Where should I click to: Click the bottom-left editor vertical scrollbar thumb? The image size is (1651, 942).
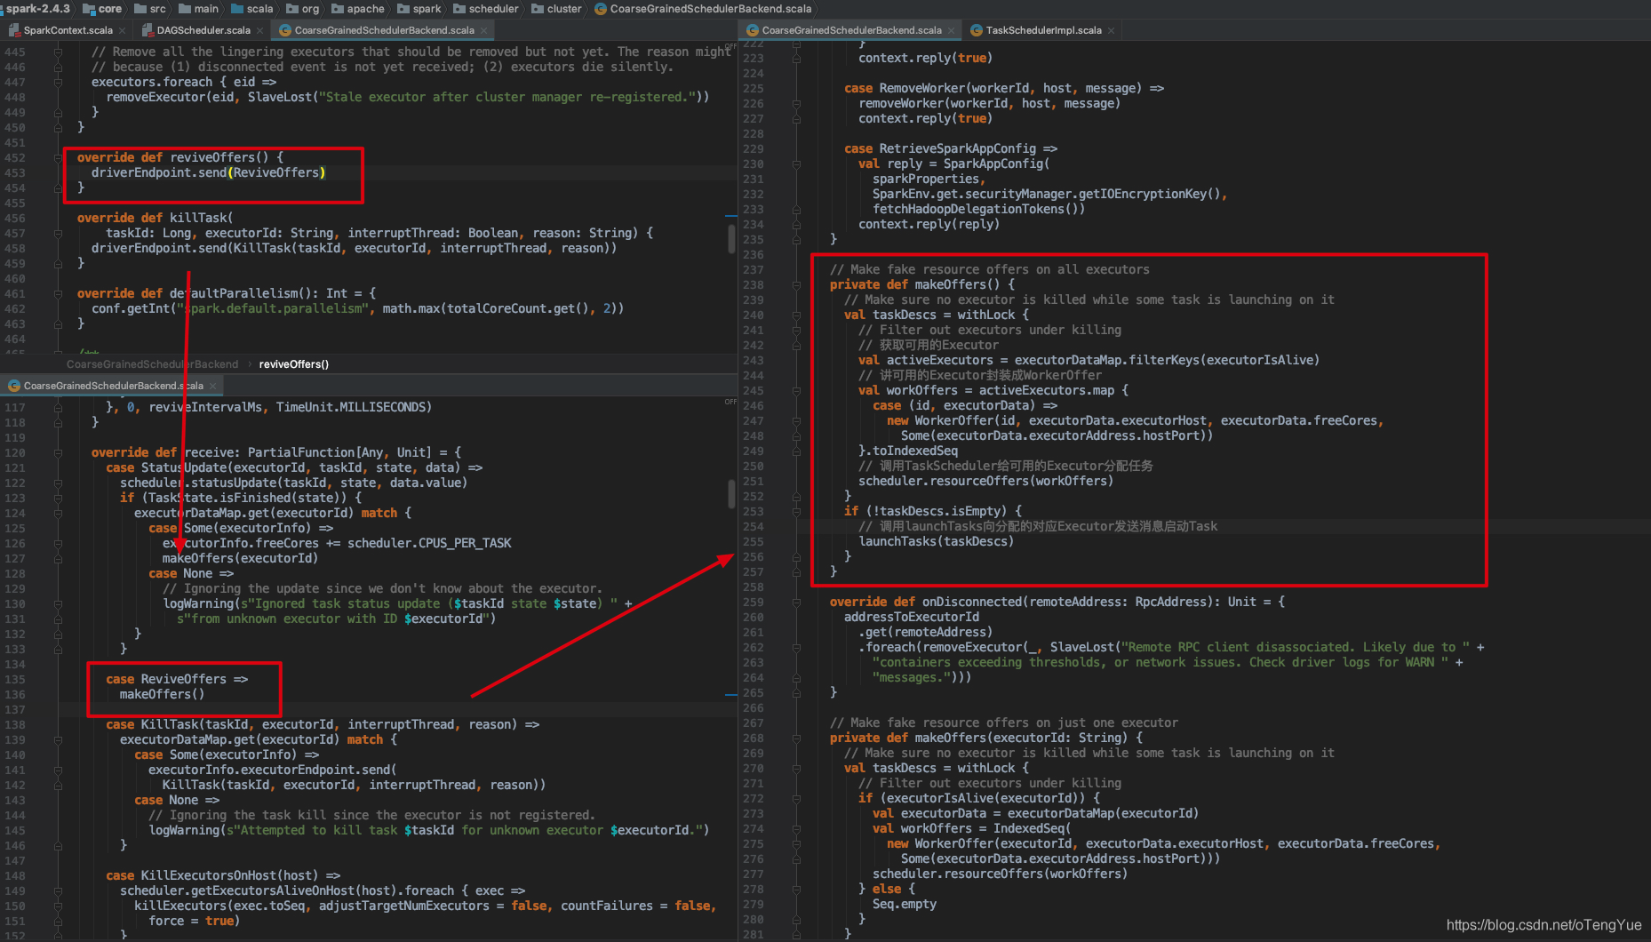[731, 493]
